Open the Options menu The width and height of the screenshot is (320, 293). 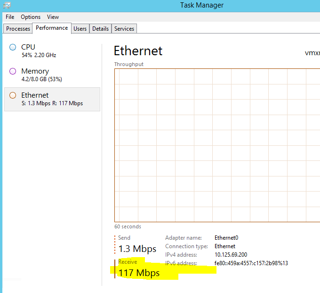[31, 17]
